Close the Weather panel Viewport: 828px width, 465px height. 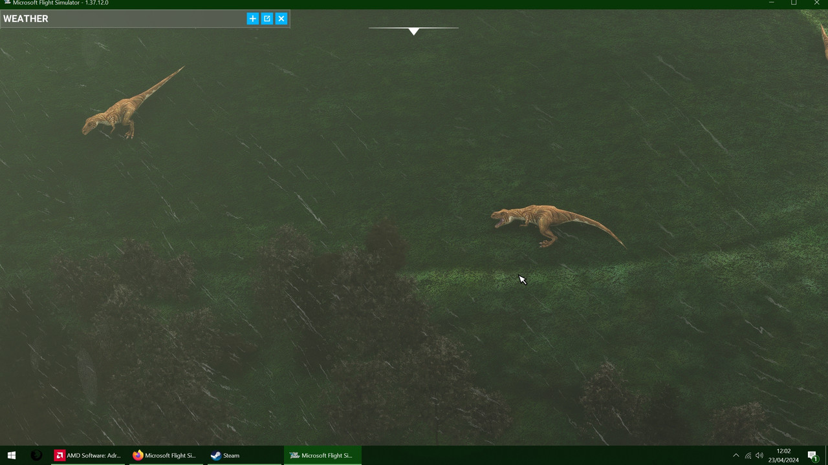point(281,19)
